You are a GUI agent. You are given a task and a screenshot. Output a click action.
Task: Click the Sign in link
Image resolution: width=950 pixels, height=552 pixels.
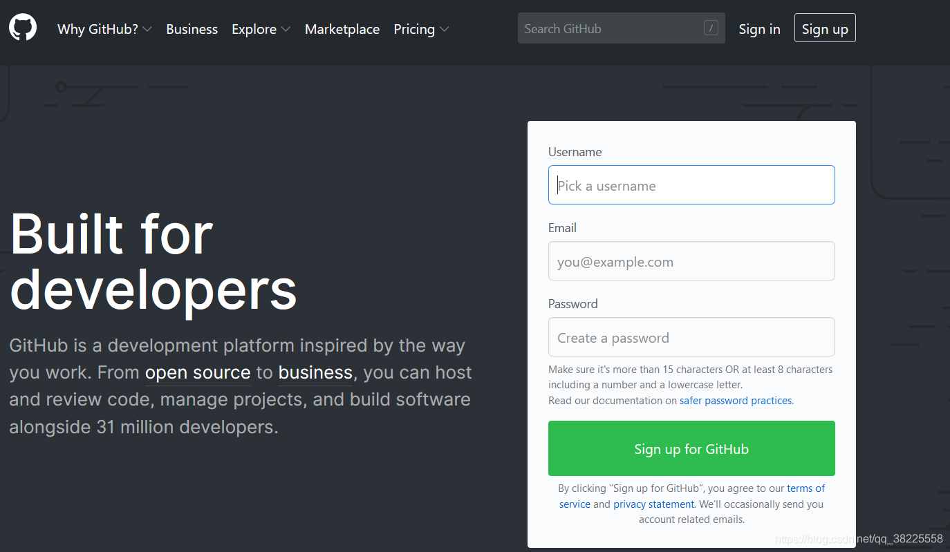pyautogui.click(x=759, y=29)
